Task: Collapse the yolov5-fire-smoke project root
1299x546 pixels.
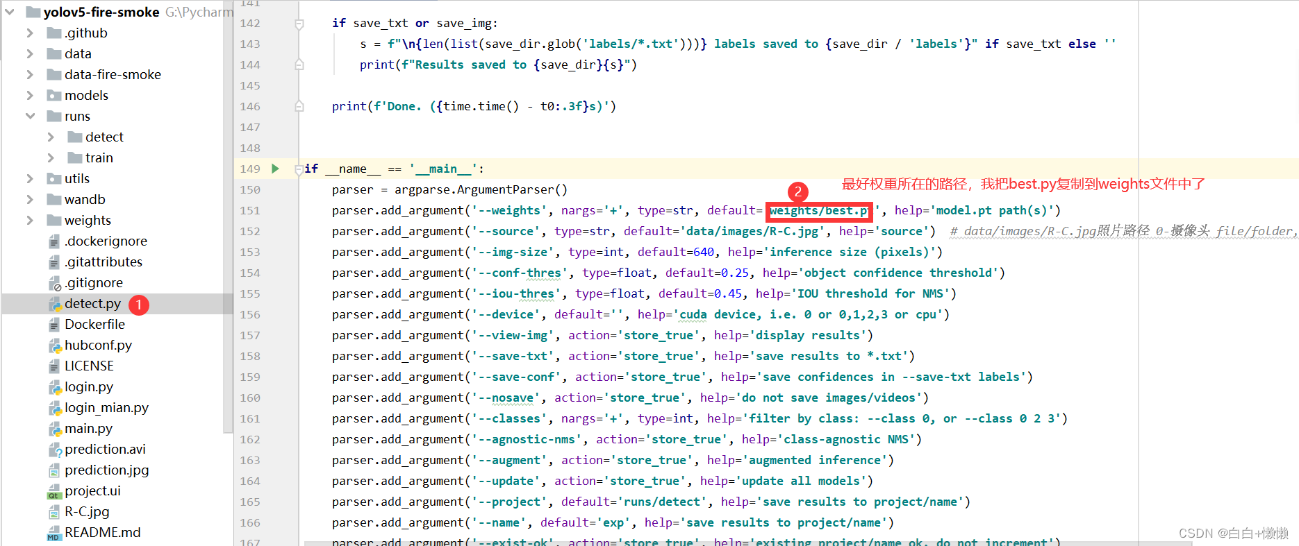Action: coord(10,12)
